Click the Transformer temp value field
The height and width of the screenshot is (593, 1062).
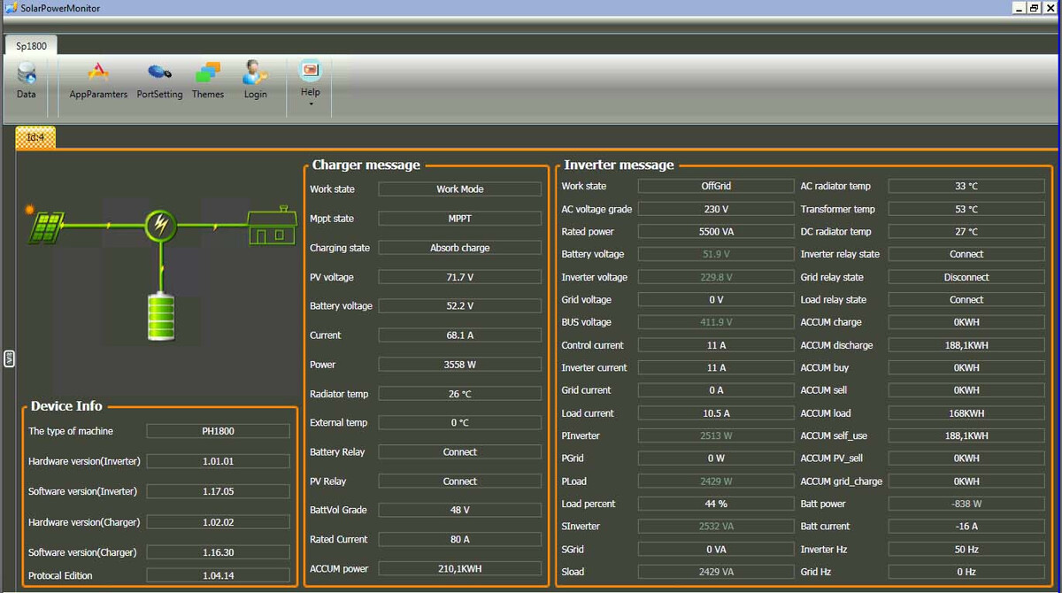[x=966, y=209]
